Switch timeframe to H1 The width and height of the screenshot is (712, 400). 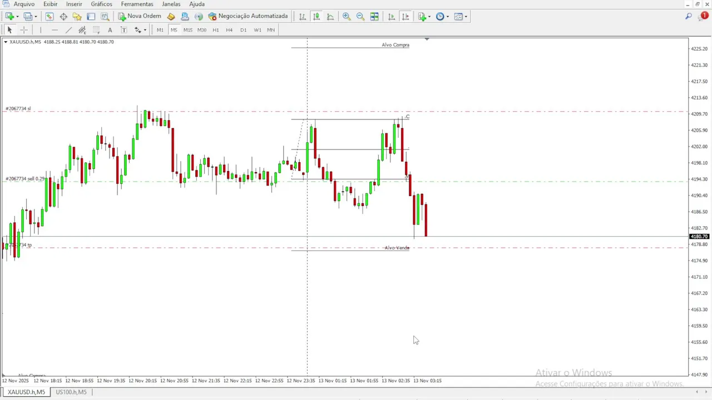pos(216,30)
